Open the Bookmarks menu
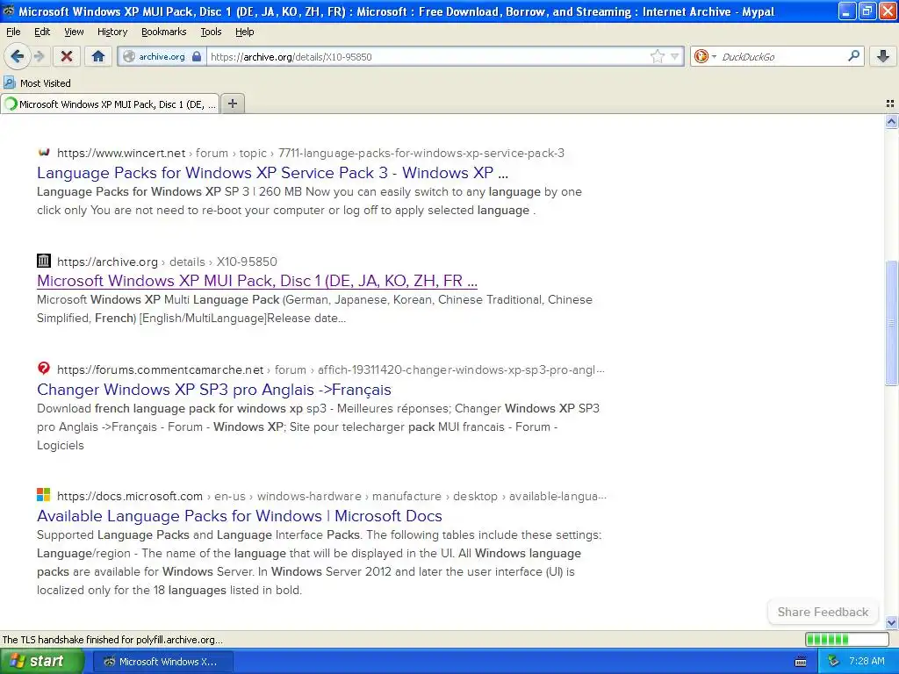Image resolution: width=899 pixels, height=674 pixels. (164, 32)
